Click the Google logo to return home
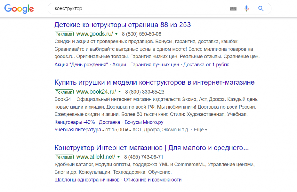Screen dimensions: 297x192 point(19,9)
